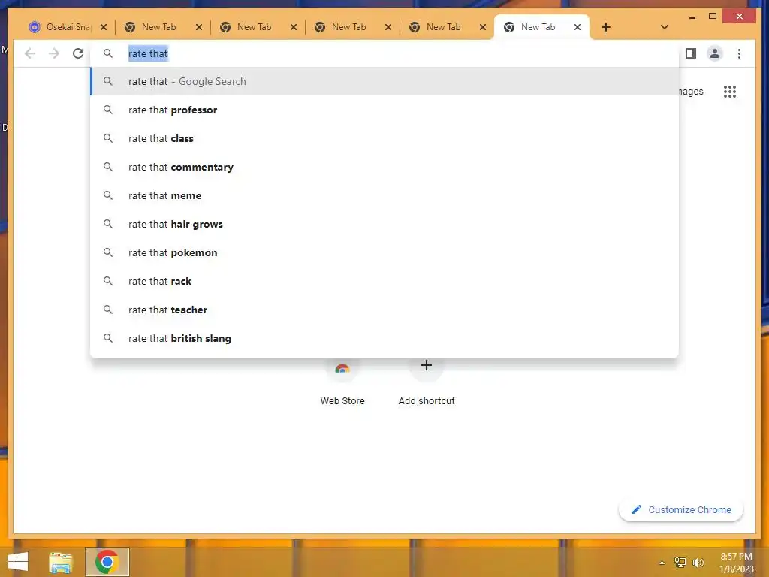Click the search icon in the address bar
769x577 pixels.
click(108, 53)
